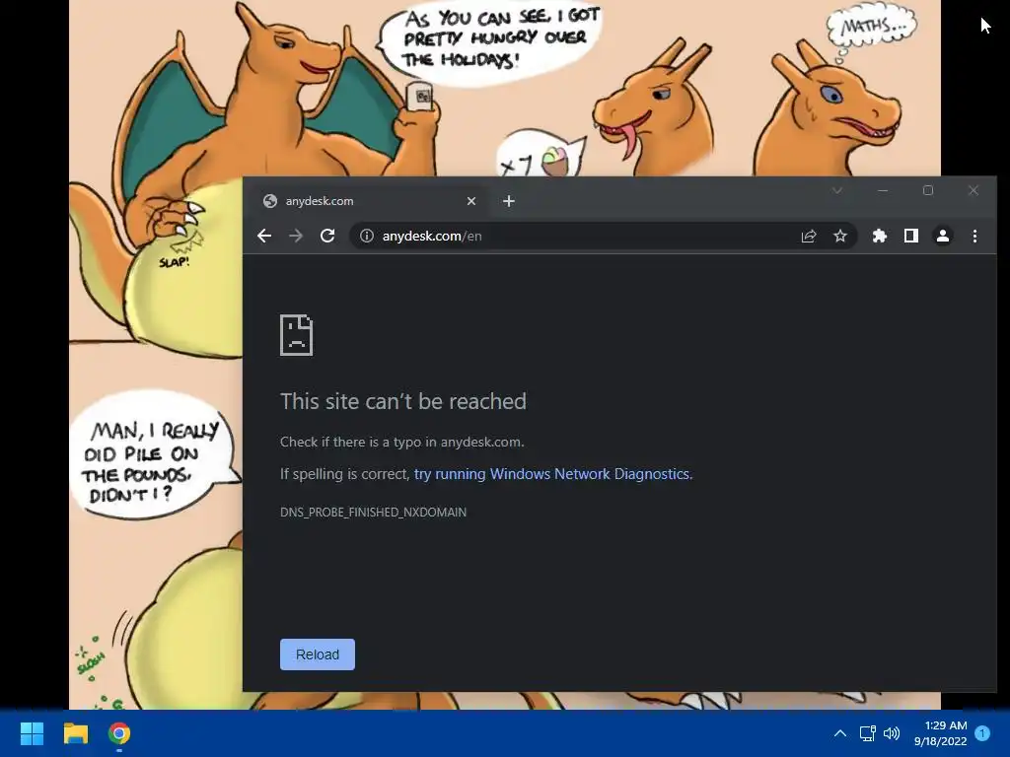This screenshot has width=1010, height=757.
Task: Click the Chrome icon on the taskbar
Action: pos(119,733)
